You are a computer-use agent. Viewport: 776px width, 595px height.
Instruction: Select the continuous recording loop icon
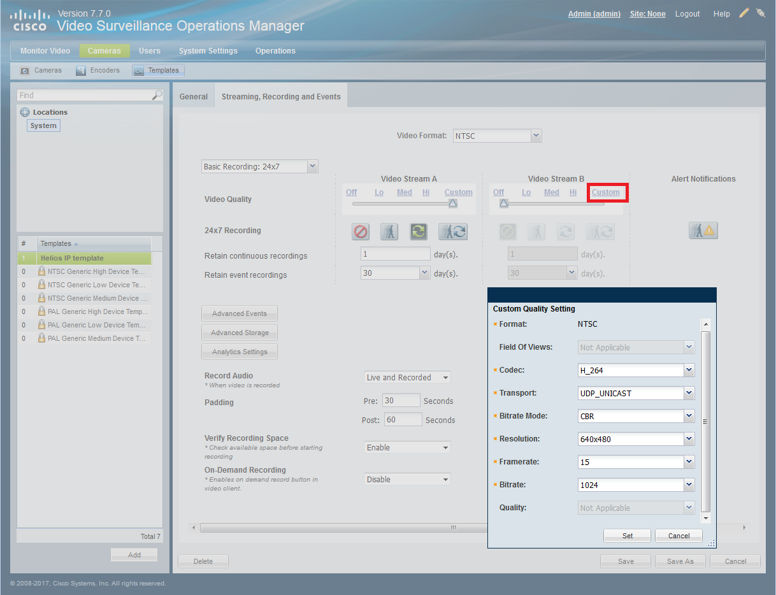click(419, 232)
